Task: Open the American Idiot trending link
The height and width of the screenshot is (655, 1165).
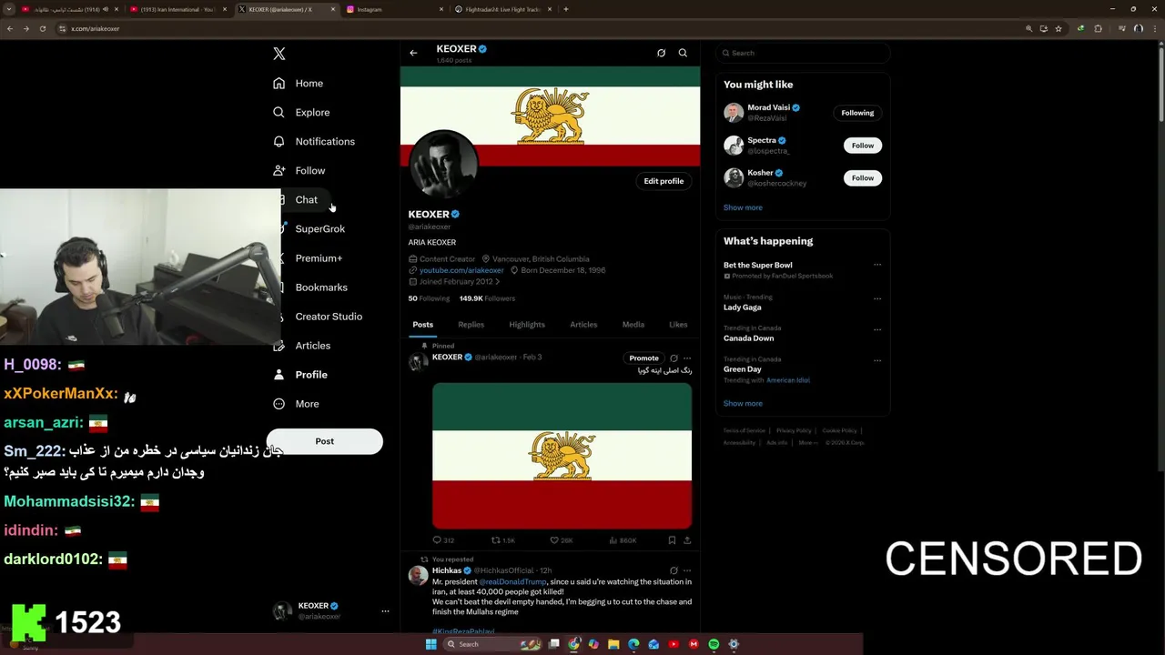Action: pos(787,380)
